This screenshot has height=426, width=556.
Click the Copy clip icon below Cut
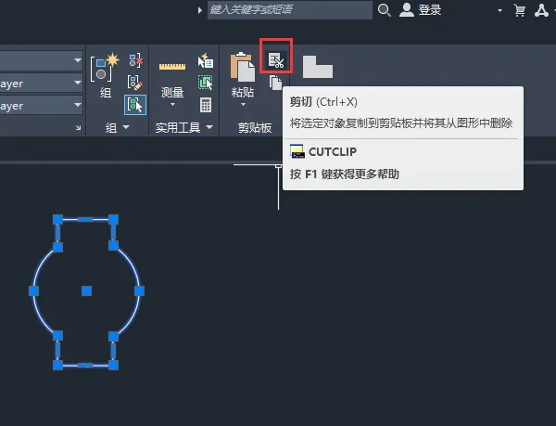click(x=275, y=83)
